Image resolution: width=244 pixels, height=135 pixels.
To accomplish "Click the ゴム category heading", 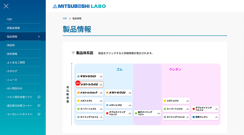I will (x=119, y=69).
